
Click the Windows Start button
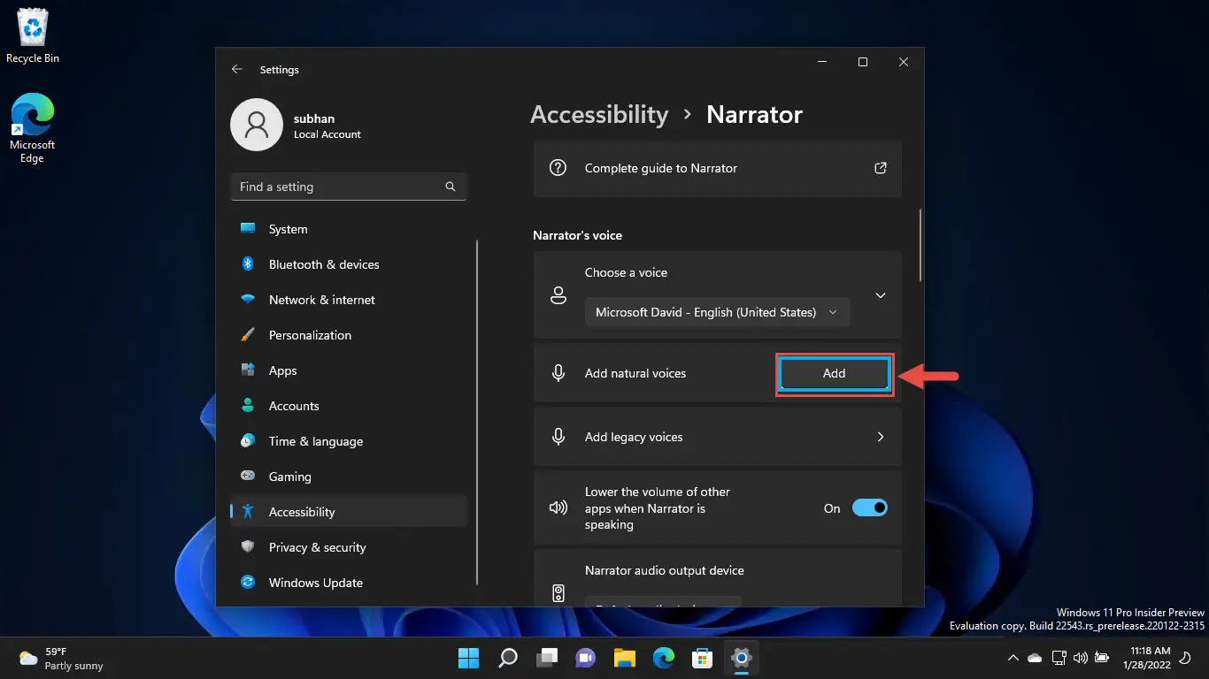(x=468, y=658)
